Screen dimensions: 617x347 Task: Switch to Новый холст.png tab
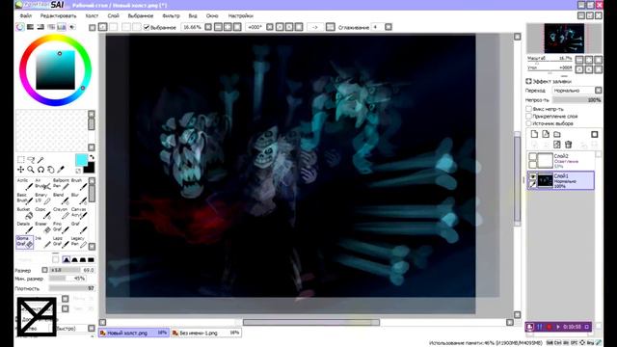[x=134, y=333]
